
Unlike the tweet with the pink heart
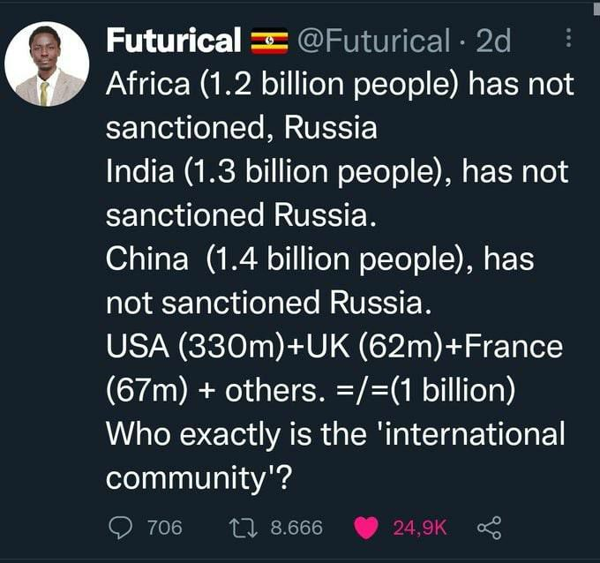point(365,528)
